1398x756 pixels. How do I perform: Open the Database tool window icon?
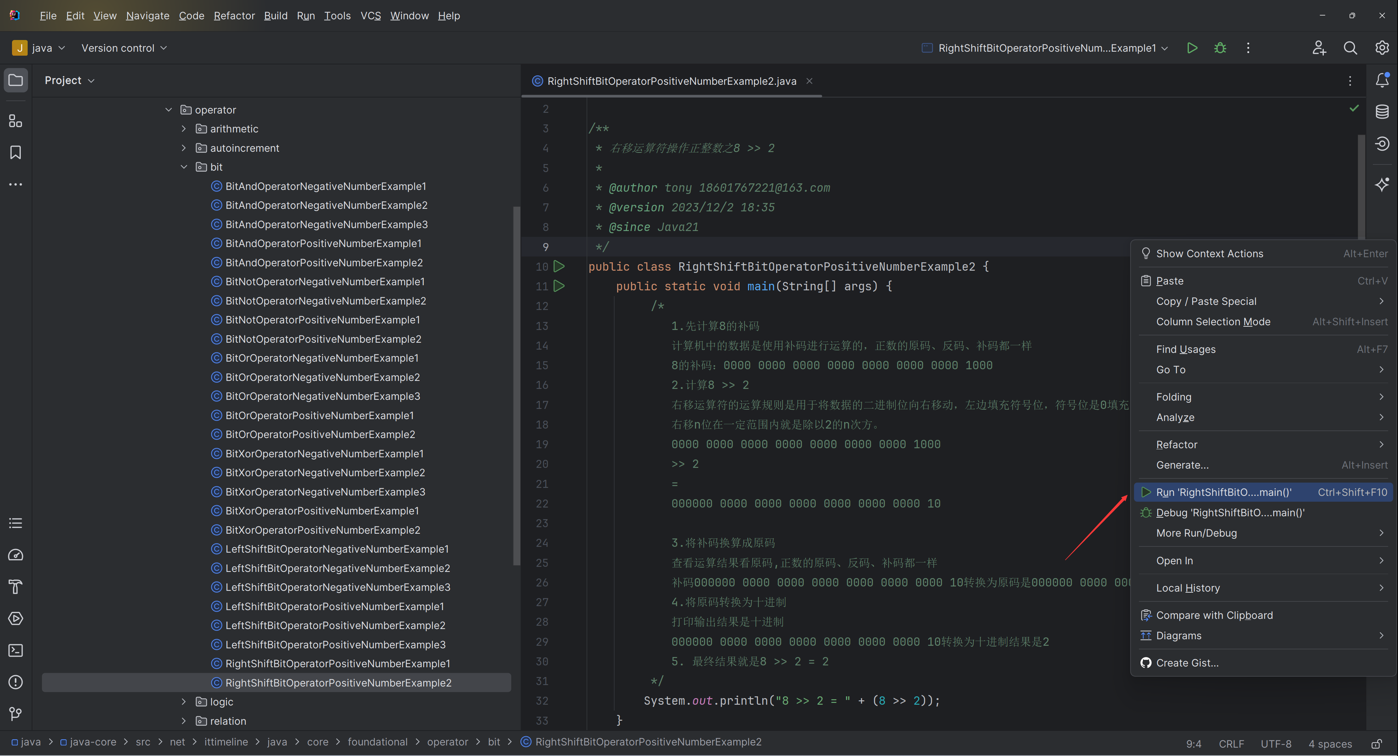(x=1382, y=112)
